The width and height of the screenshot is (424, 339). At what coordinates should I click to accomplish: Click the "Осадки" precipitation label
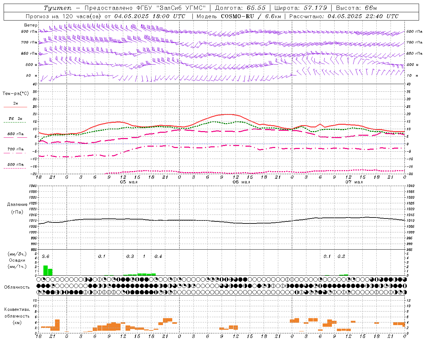click(x=17, y=260)
